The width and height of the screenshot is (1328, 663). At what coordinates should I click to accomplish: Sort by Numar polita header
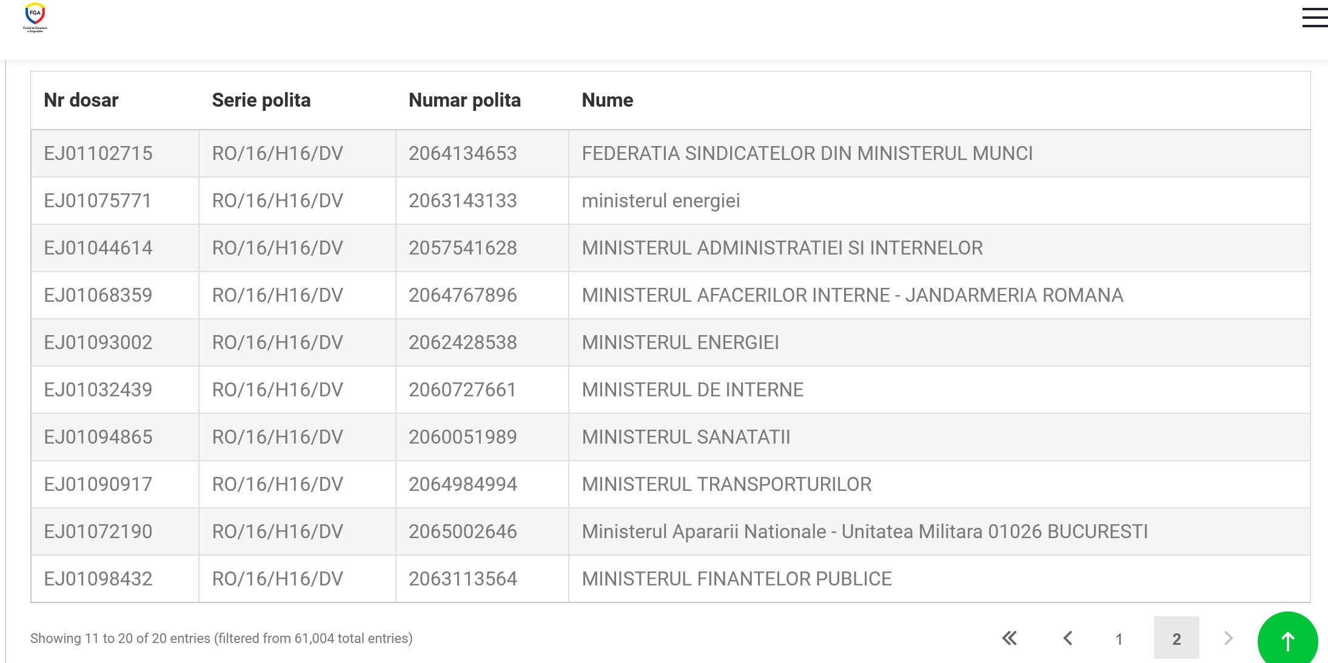[464, 100]
